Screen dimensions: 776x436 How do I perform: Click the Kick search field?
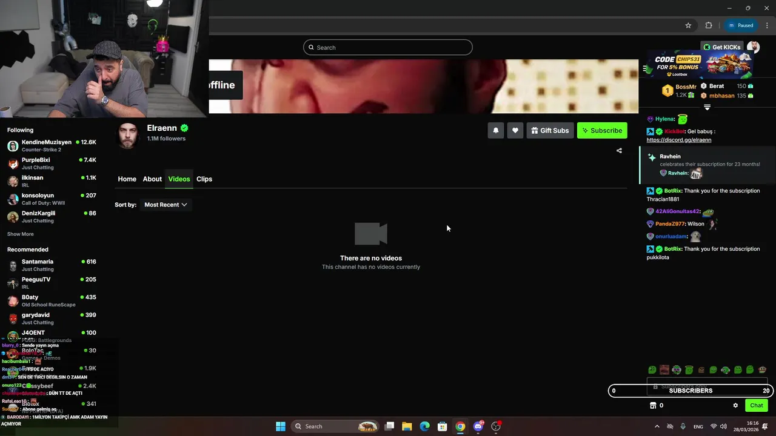click(388, 47)
